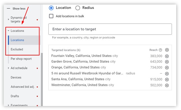The height and width of the screenshot is (110, 181).
Task: Click Garden Grove, California location row text
Action: (83, 61)
